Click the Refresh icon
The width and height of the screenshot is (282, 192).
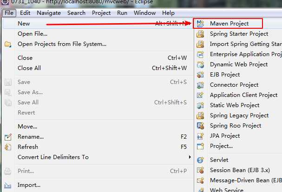[x=8, y=147]
